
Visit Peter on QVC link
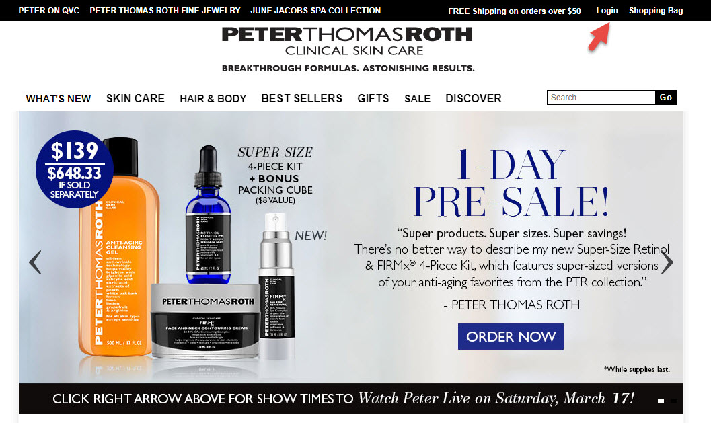pyautogui.click(x=48, y=11)
